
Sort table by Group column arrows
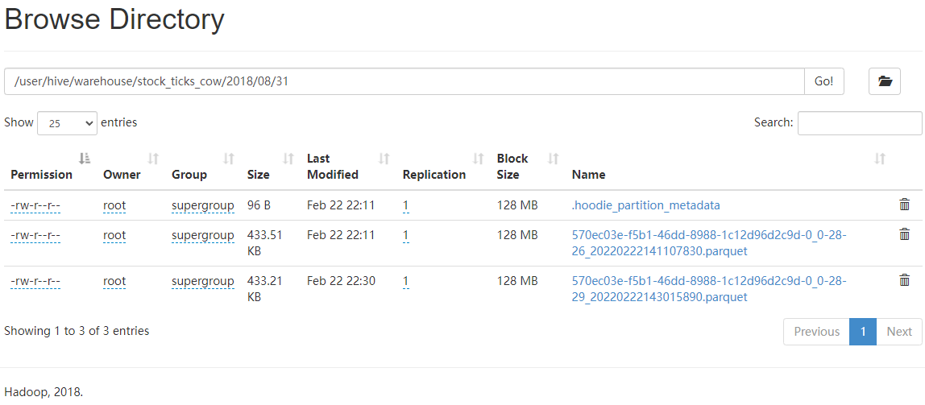coord(228,158)
